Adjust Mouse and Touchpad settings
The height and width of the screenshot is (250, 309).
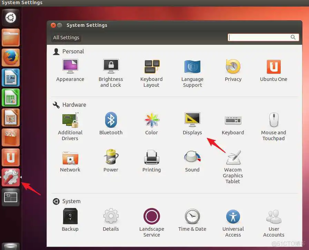pos(273,124)
